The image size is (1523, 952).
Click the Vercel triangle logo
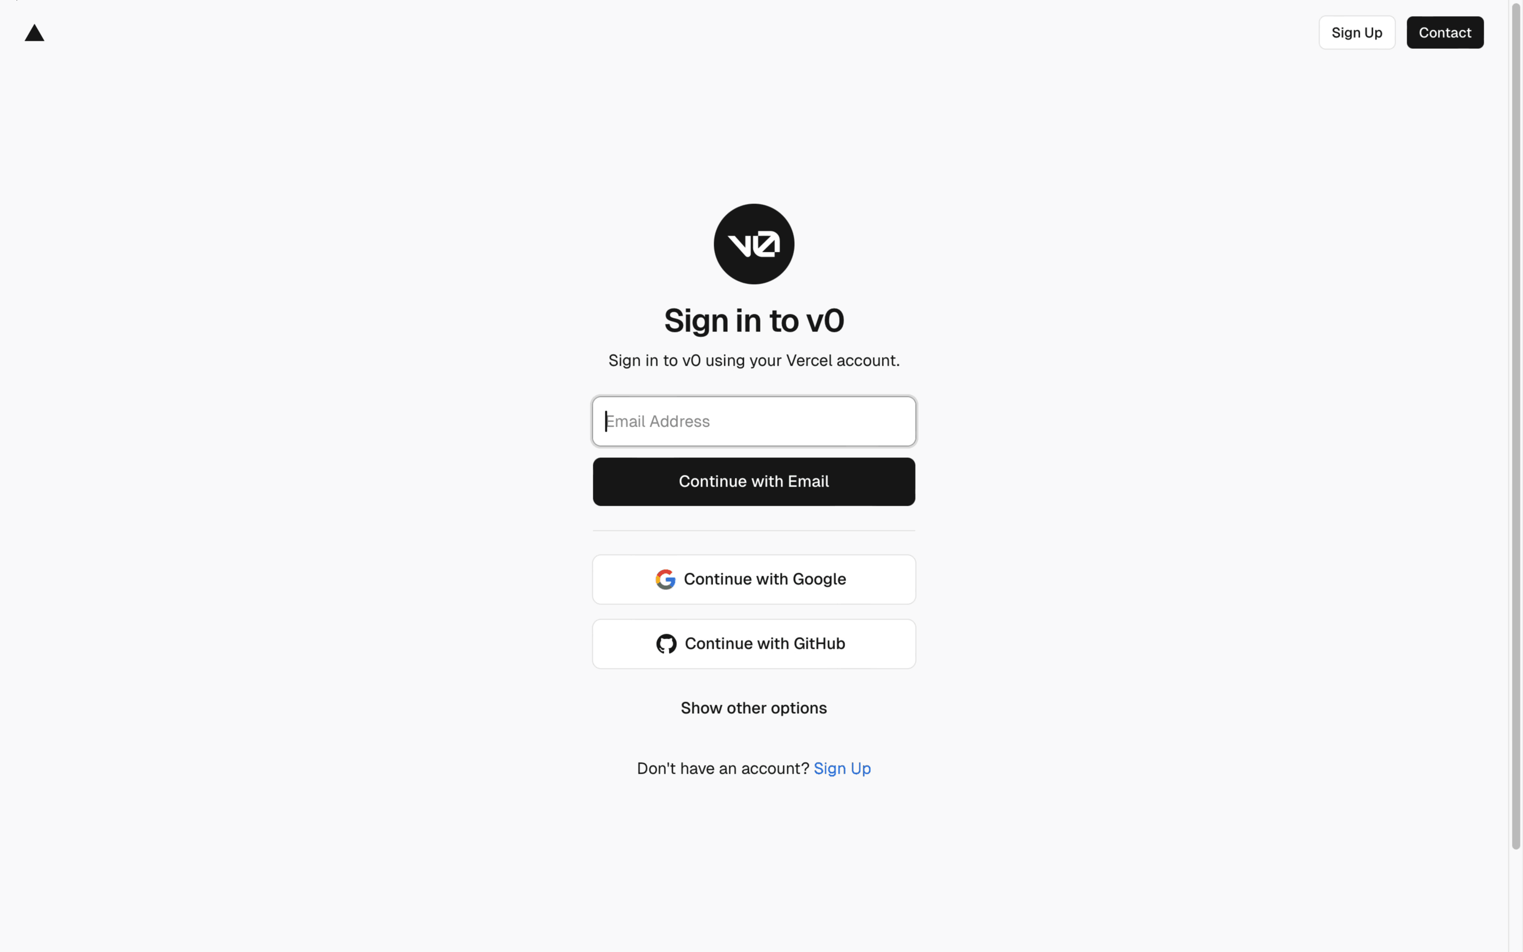[35, 33]
